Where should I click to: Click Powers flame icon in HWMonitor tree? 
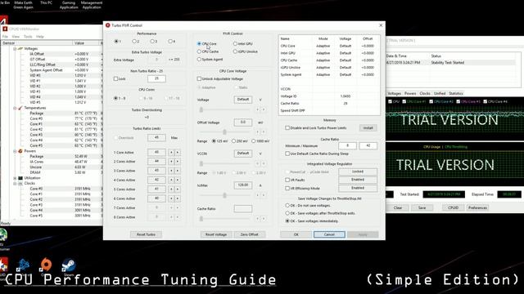pos(20,151)
